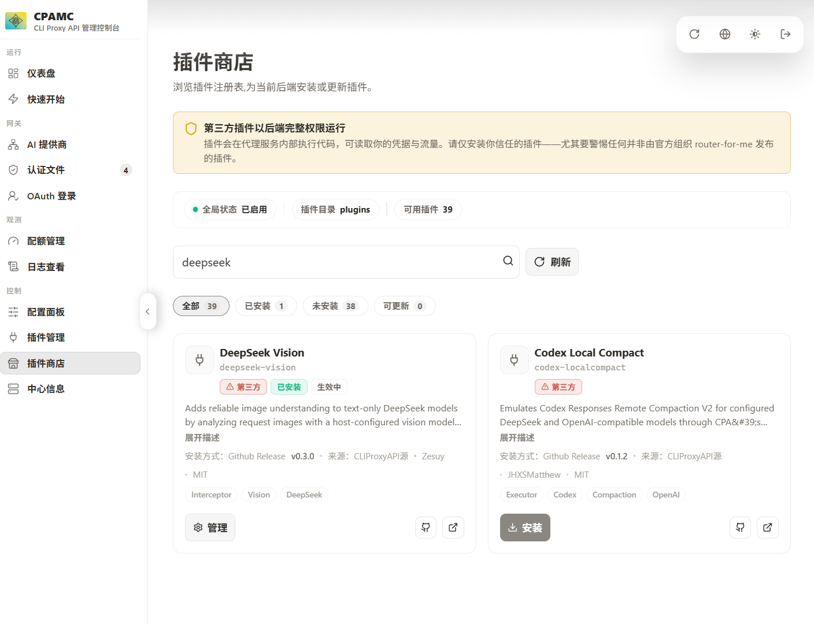Open 认证文件 auth files page
This screenshot has height=624, width=814.
[71, 170]
